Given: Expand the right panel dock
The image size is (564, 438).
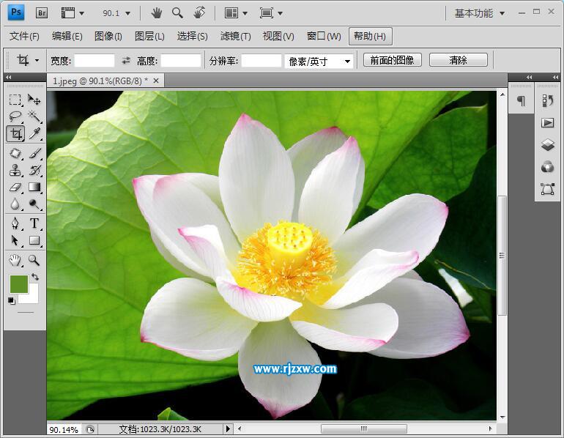Looking at the screenshot, I should click(556, 78).
